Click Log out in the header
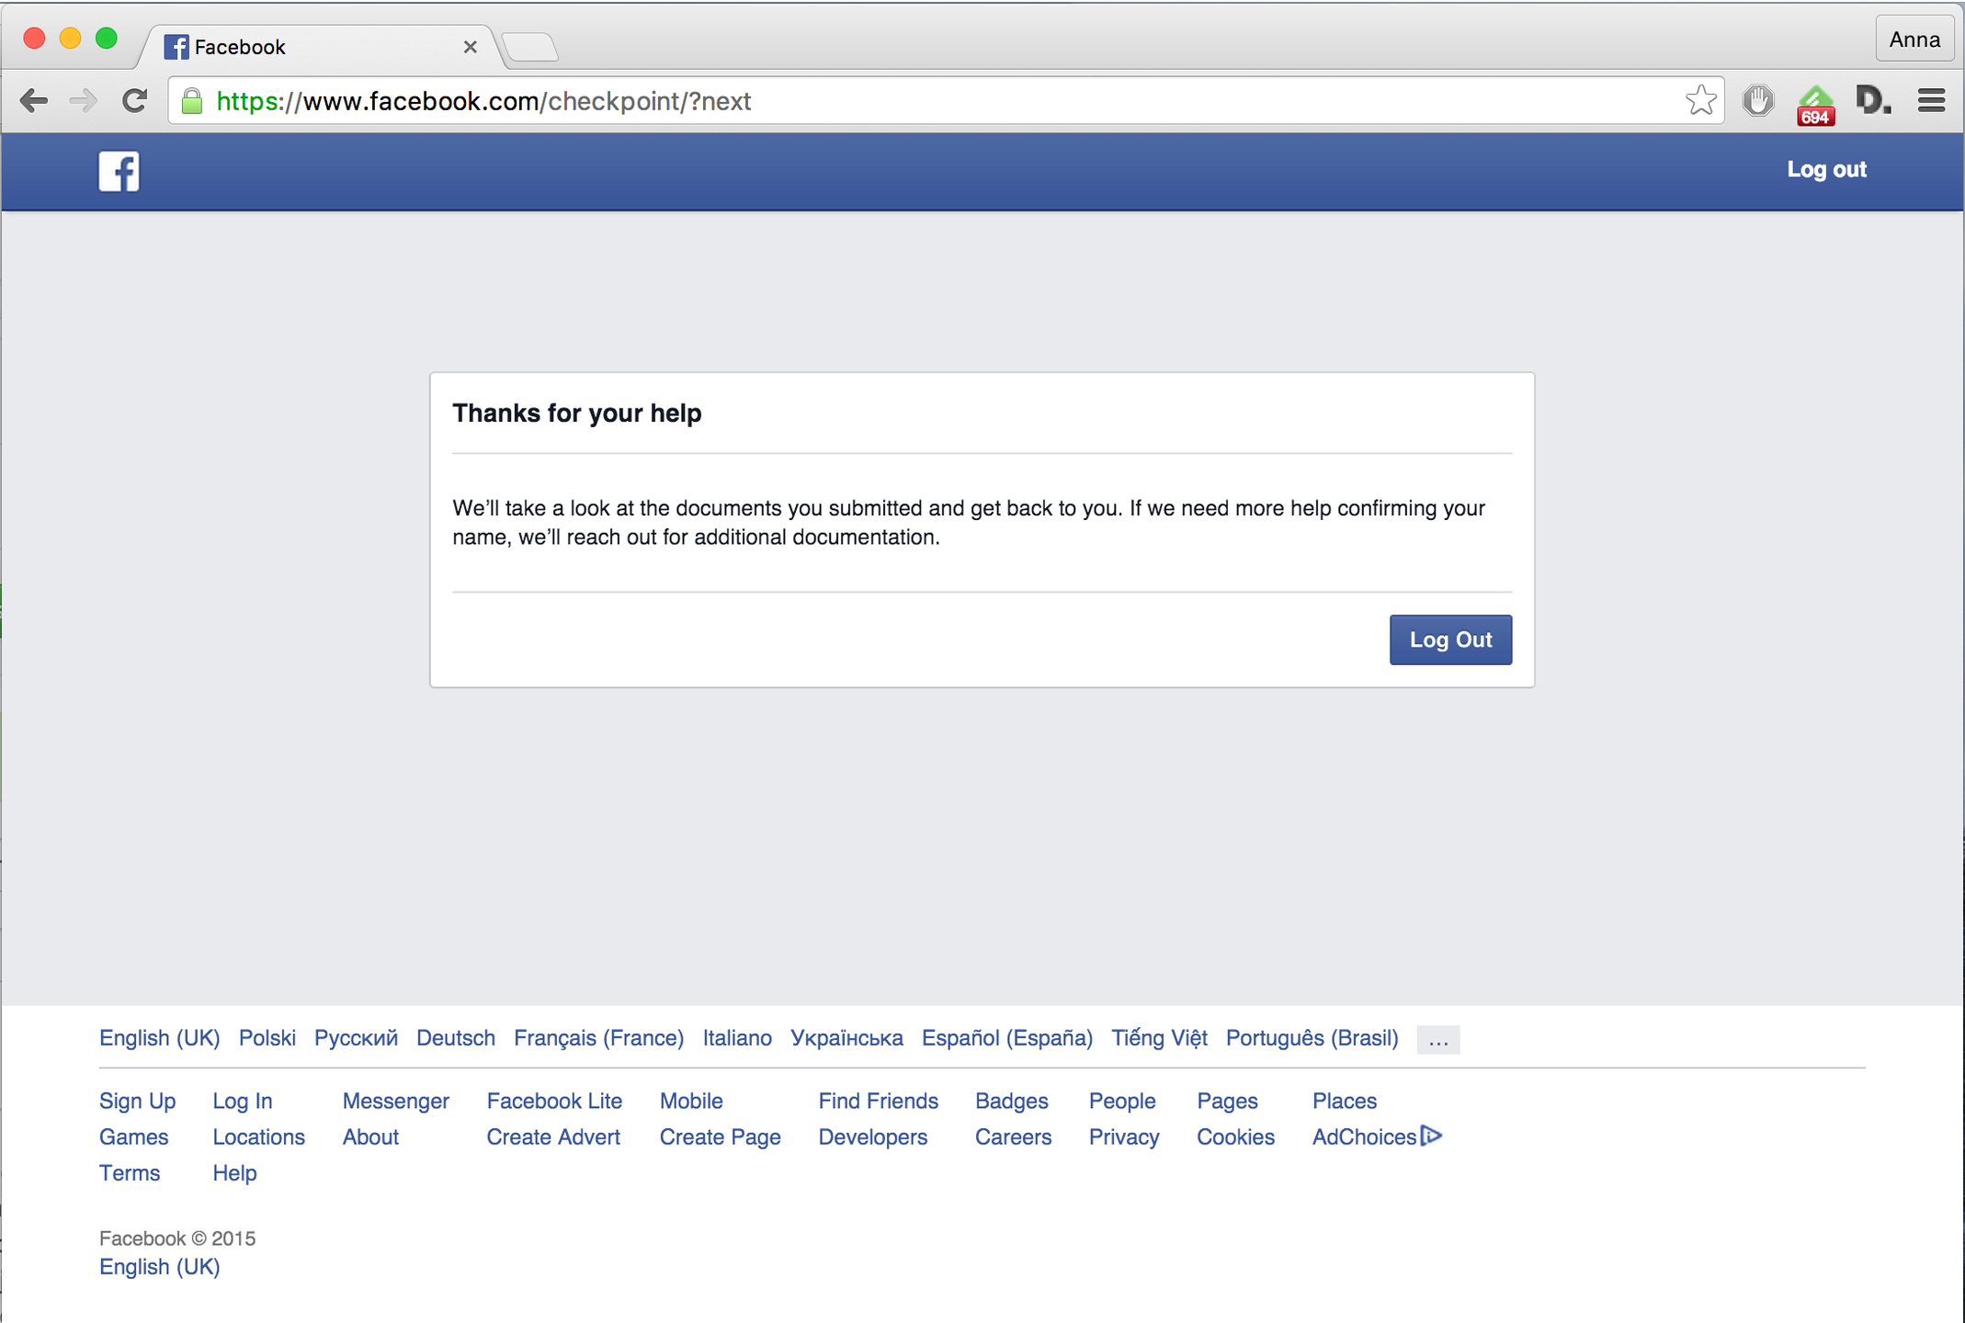The height and width of the screenshot is (1323, 1965). pyautogui.click(x=1825, y=170)
